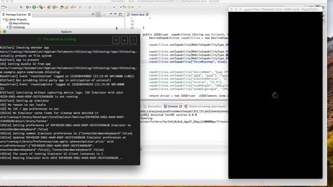Click 'No reason to set locale' log line
Viewport: 333px width, 187px height.
point(23,104)
